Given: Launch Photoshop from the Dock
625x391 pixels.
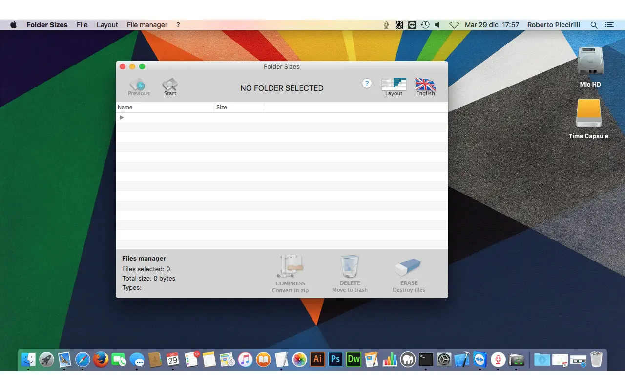Looking at the screenshot, I should click(x=335, y=359).
